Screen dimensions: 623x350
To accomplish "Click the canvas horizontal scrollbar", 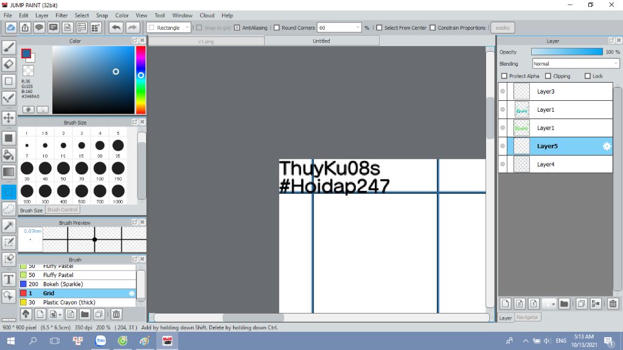I will (253, 317).
